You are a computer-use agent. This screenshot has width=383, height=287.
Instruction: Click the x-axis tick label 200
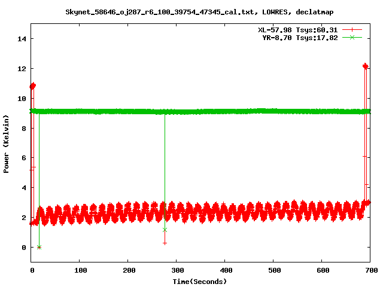(x=129, y=270)
